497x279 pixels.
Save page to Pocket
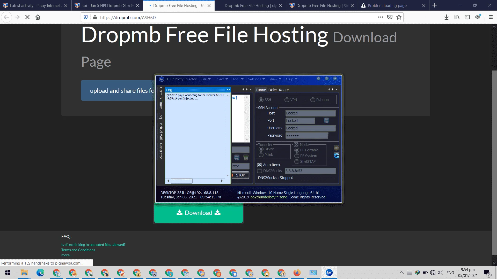[x=390, y=17]
